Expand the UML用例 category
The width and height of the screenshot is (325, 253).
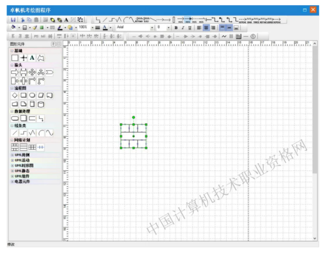(x=22, y=155)
